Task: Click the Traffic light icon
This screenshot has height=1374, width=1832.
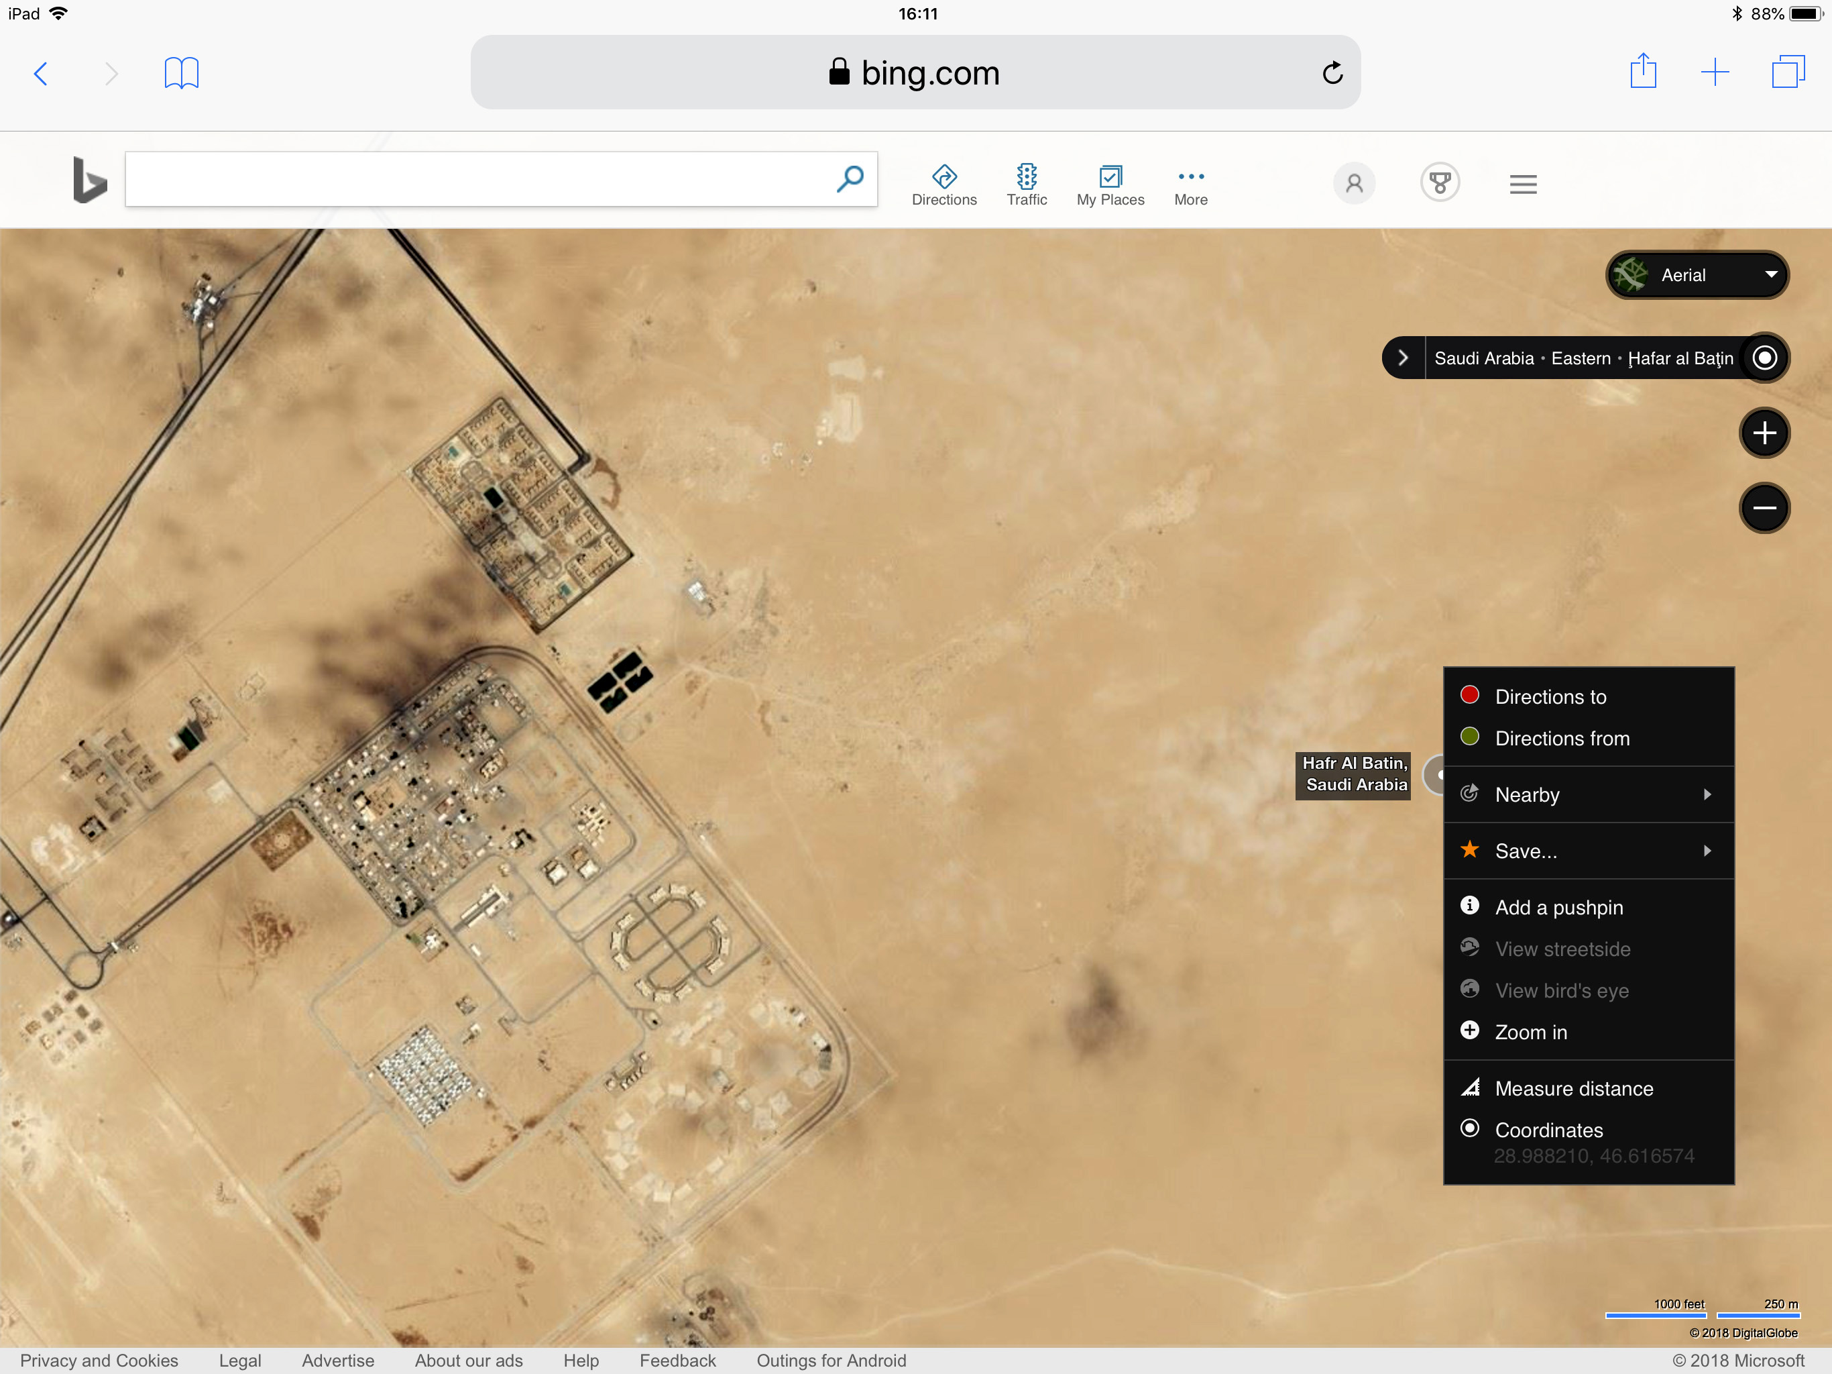Action: coord(1026,176)
